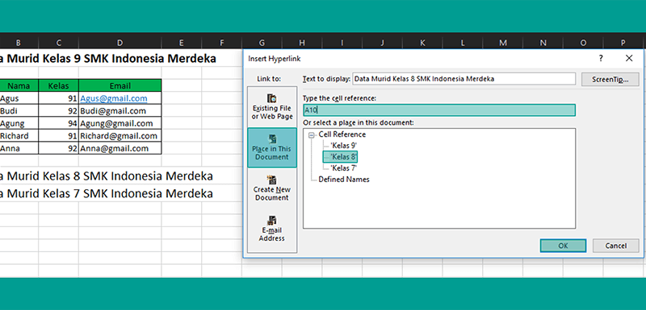Select 'Kelas 9' sheet in tree

(x=344, y=146)
